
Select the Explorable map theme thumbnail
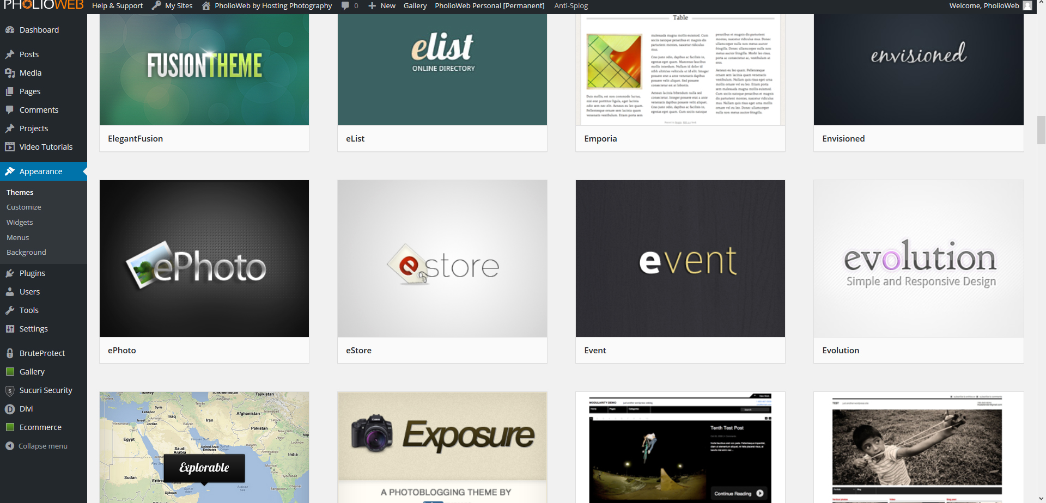pyautogui.click(x=204, y=447)
